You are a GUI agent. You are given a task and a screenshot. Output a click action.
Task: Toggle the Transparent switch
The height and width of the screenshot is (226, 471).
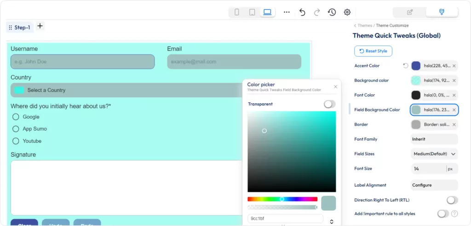[x=329, y=104]
